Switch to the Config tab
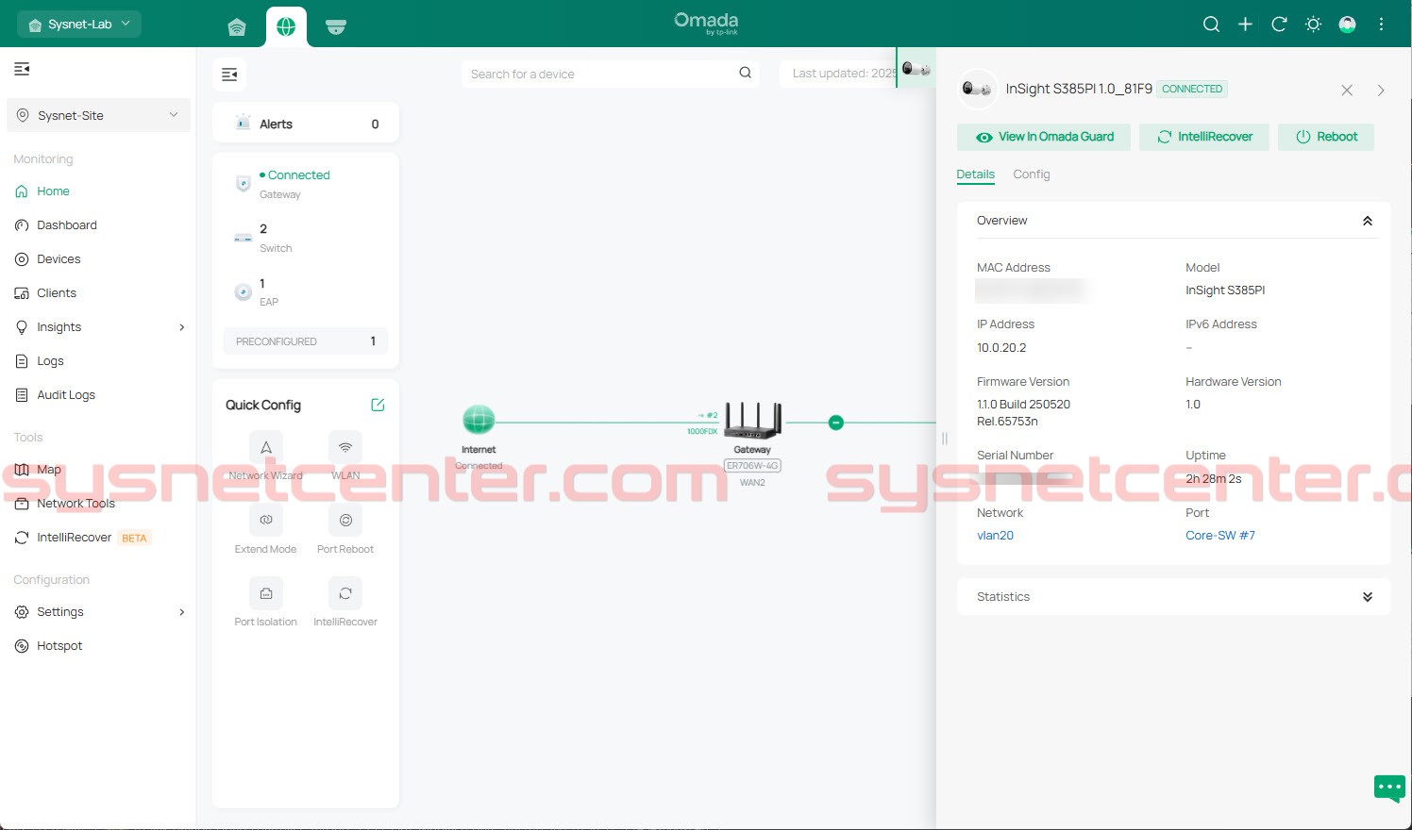Viewport: 1412px width, 830px height. tap(1031, 174)
